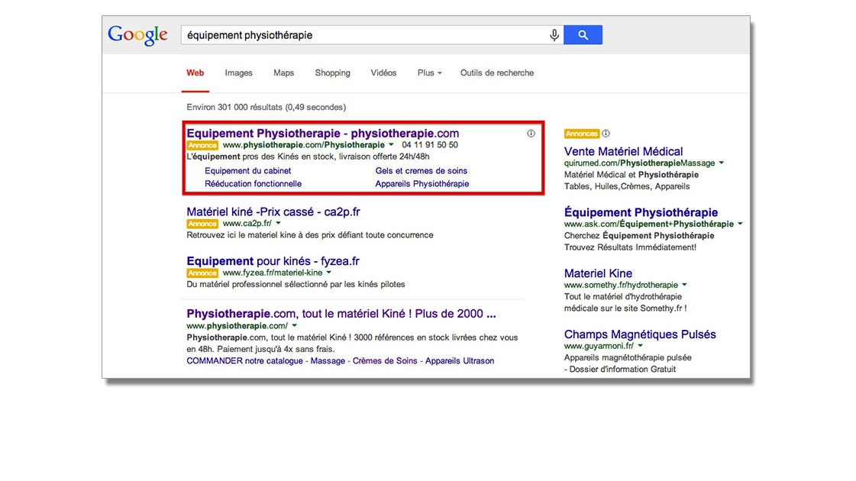The image size is (856, 481).
Task: Follow the Massage sublink
Action: click(x=328, y=361)
